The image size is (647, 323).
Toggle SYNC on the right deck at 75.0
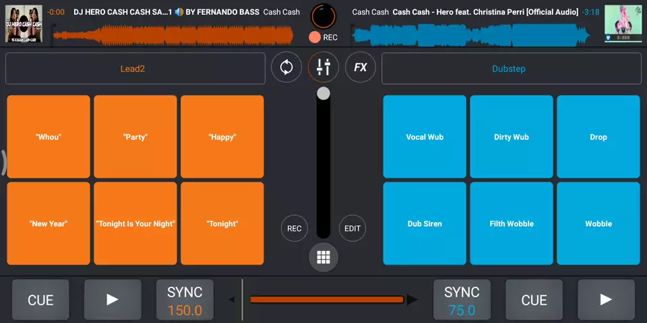click(x=462, y=300)
